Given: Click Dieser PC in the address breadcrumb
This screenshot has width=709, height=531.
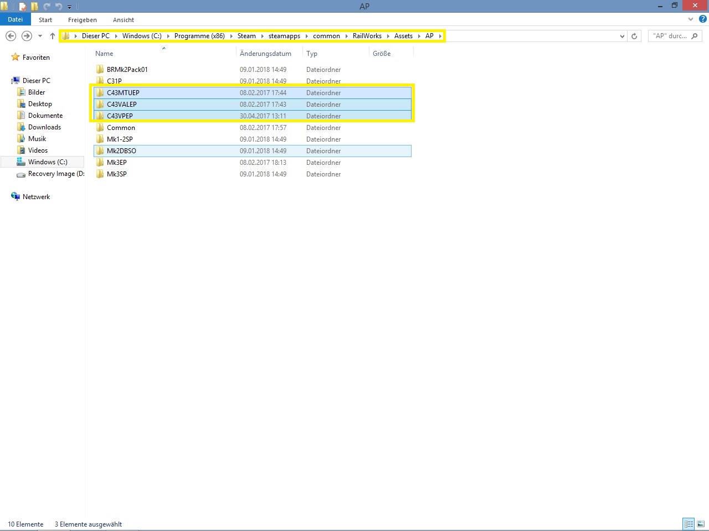Looking at the screenshot, I should 96,36.
